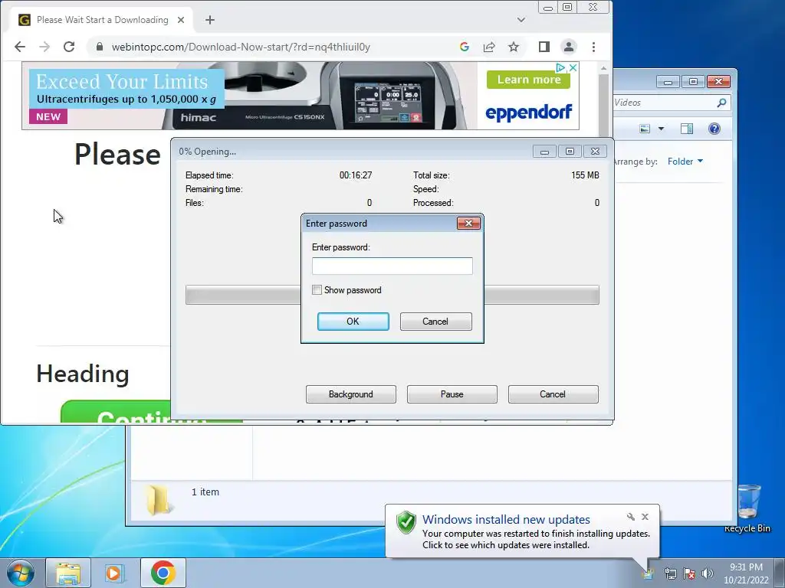Confirm password with OK button

[353, 322]
